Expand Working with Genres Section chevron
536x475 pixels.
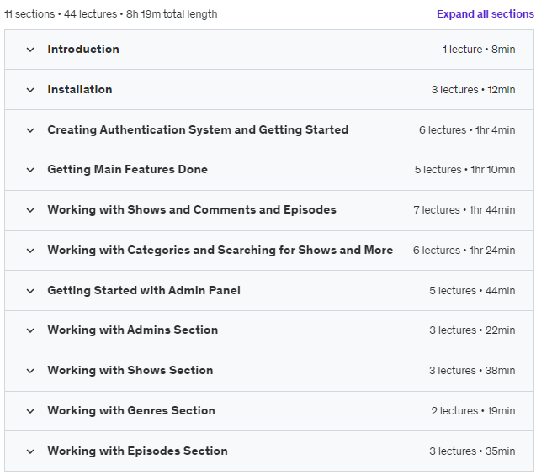click(x=30, y=411)
